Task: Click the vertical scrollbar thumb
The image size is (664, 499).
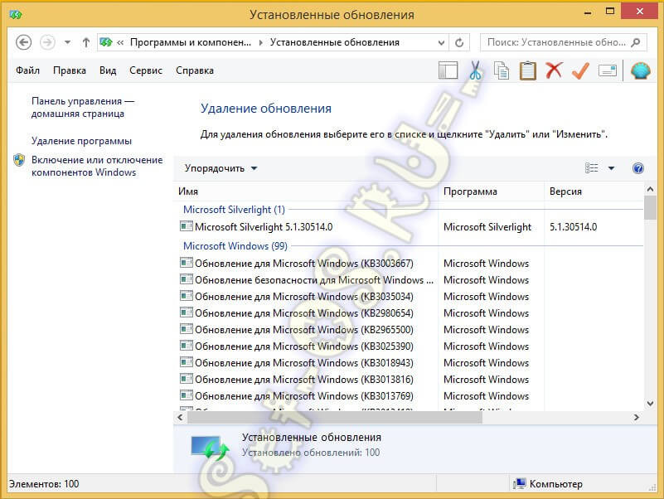Action: [x=650, y=208]
